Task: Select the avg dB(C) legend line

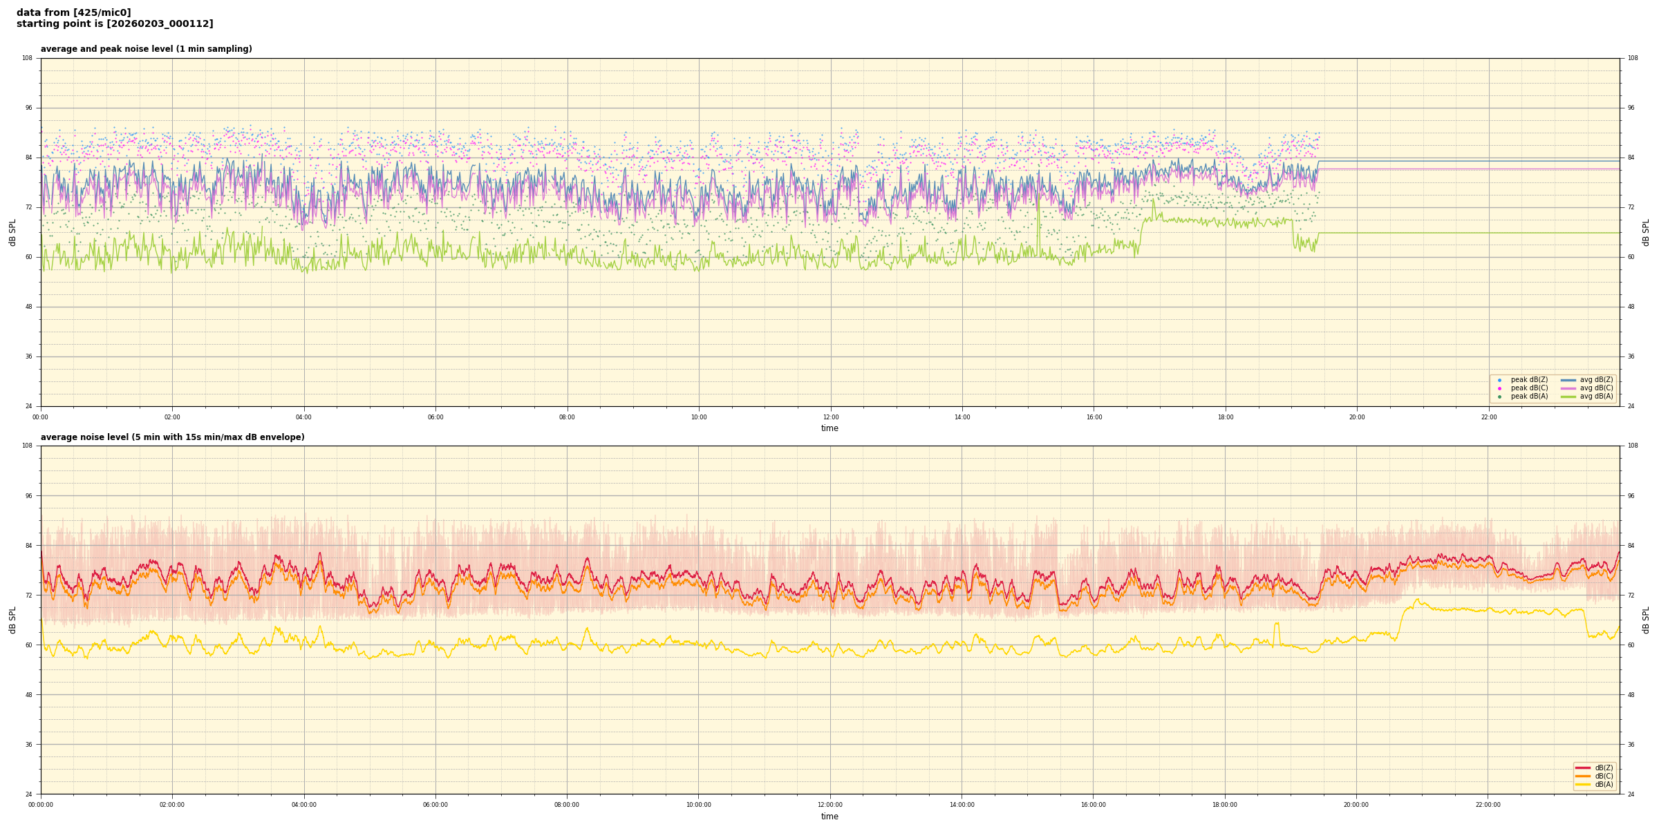Action: click(x=1568, y=388)
